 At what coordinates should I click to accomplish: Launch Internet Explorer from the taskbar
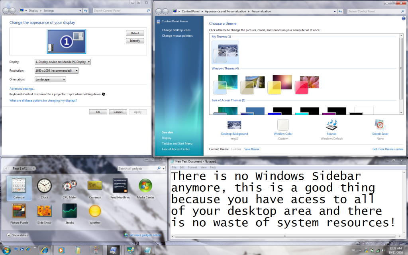point(45,250)
